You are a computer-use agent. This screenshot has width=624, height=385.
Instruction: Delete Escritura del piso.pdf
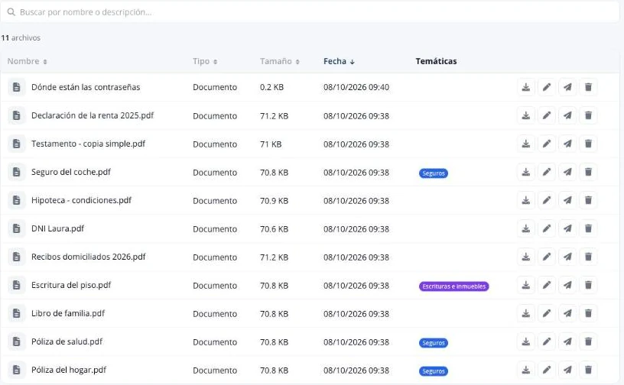588,285
